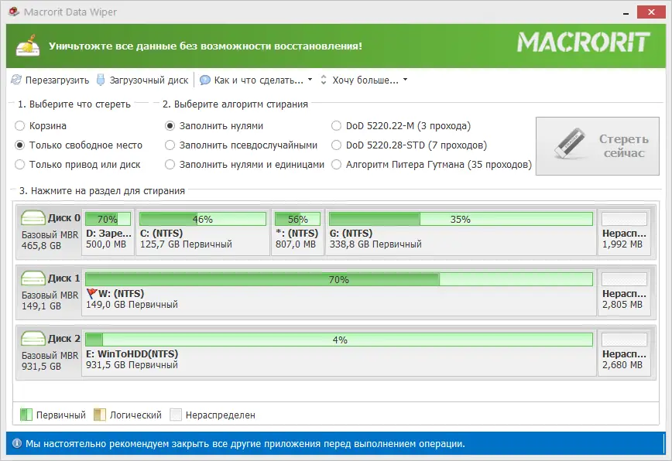Select the E: WinToHDD(NTFS) partition

coord(339,353)
